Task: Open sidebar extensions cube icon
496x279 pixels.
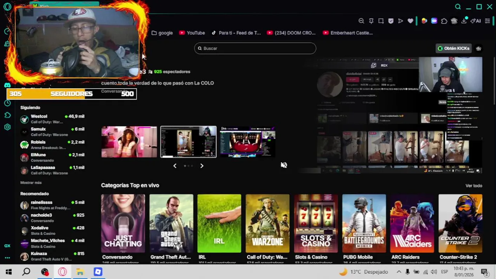Action: [7, 115]
